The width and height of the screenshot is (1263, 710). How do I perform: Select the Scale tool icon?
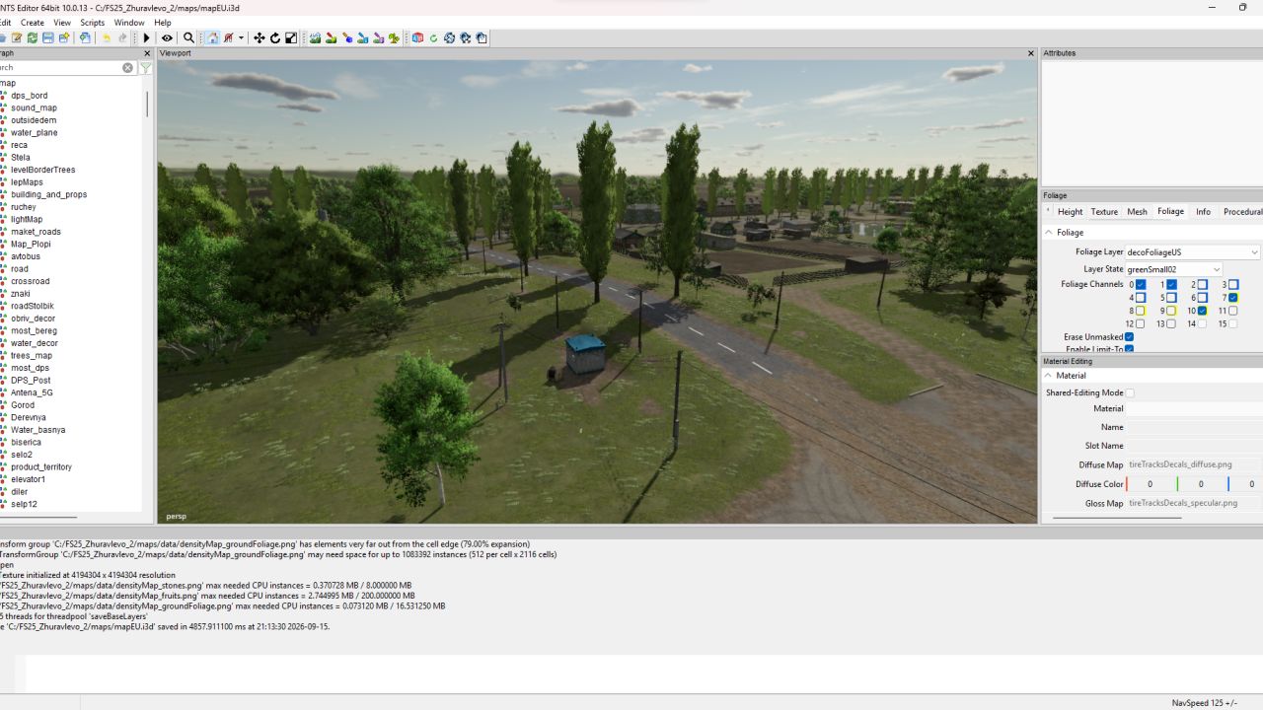coord(291,38)
